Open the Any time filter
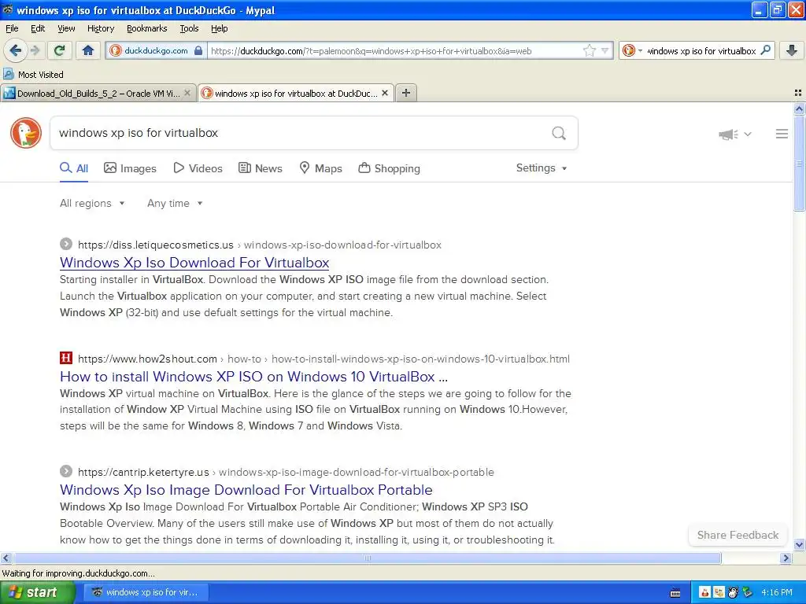806x604 pixels. pos(175,203)
